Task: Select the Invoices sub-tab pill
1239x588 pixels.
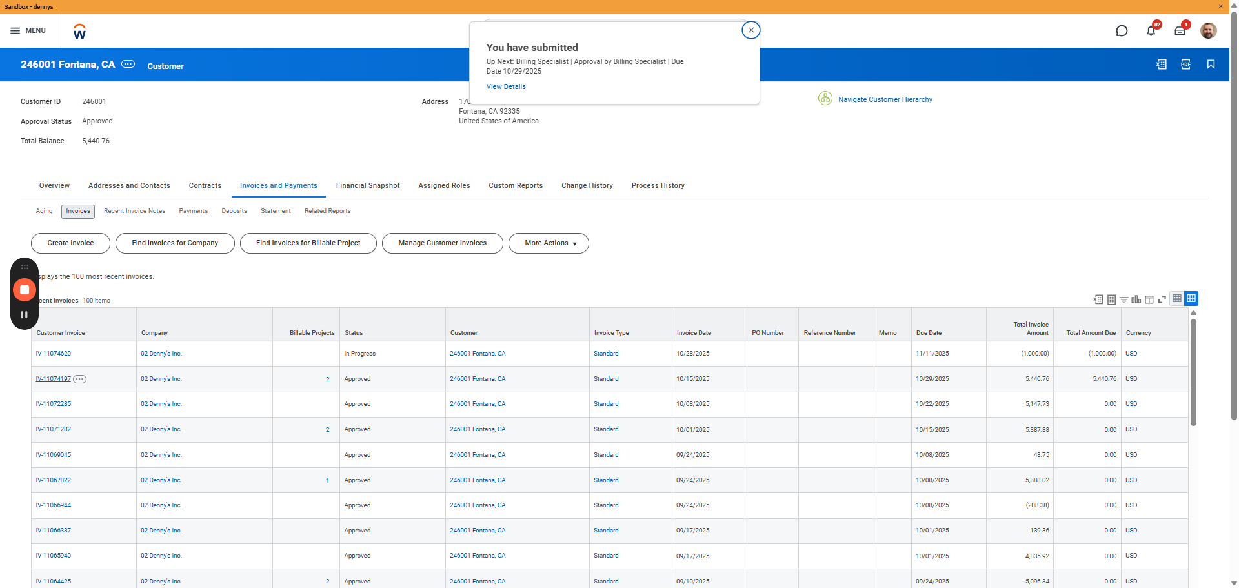Action: 78,211
